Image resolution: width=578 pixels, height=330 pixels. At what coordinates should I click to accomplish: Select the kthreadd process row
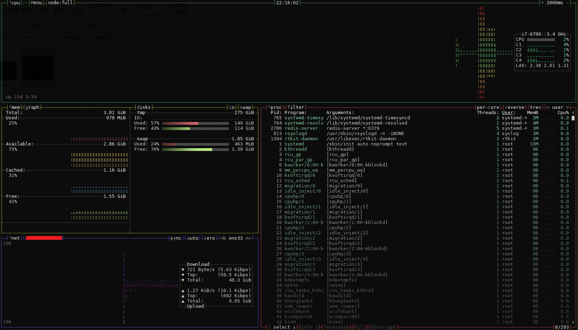coord(419,149)
